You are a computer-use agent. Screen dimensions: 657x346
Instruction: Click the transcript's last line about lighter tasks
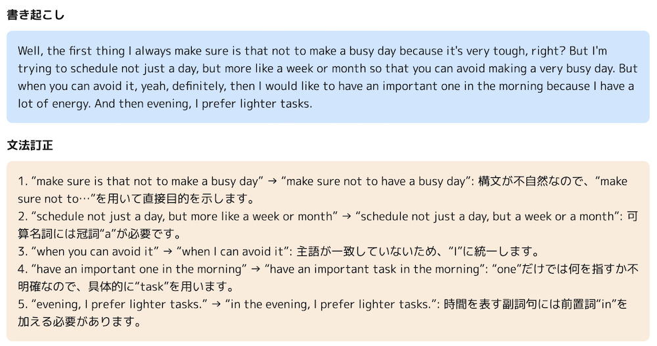coord(164,104)
